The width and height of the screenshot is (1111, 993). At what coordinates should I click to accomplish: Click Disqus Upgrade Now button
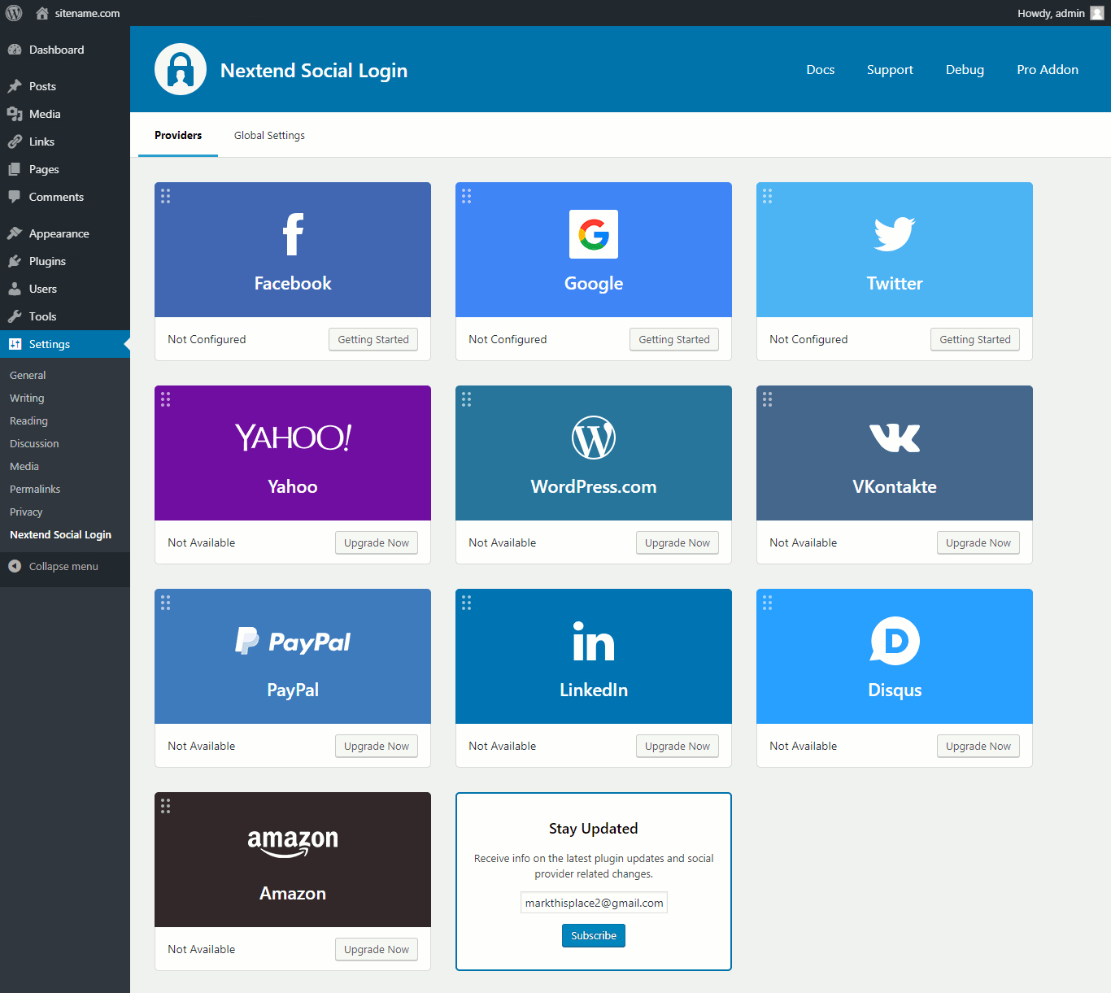(x=978, y=746)
